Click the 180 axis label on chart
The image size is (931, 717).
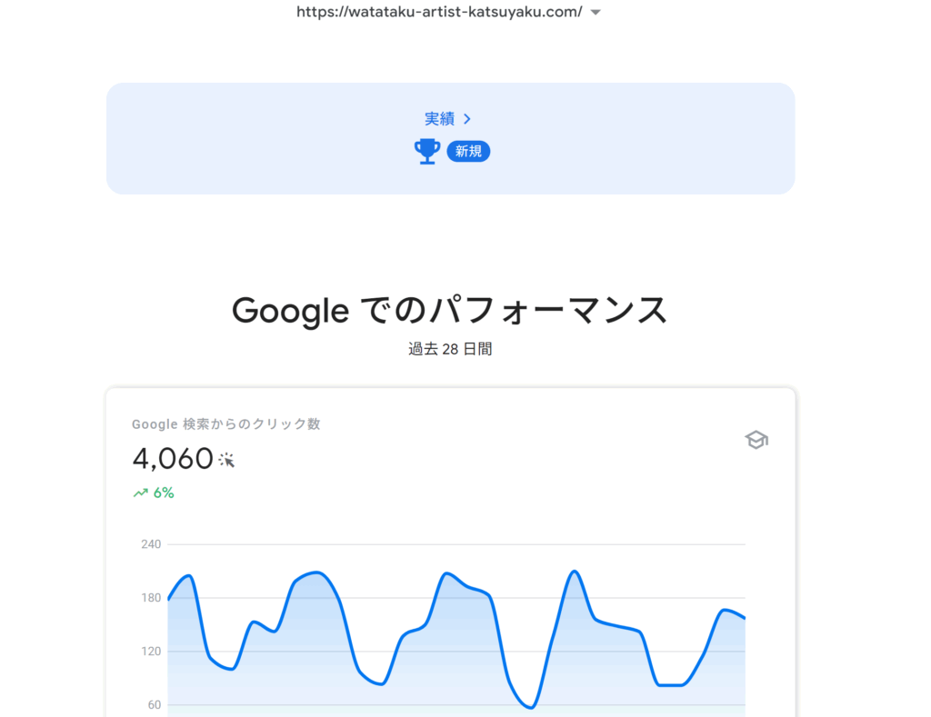(x=151, y=598)
